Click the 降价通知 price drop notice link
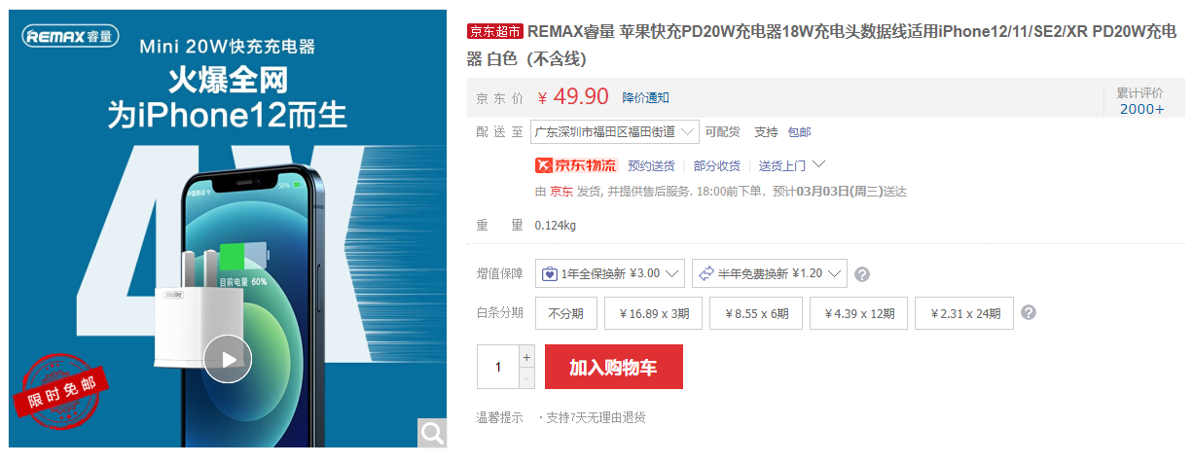The width and height of the screenshot is (1193, 463). click(x=645, y=97)
